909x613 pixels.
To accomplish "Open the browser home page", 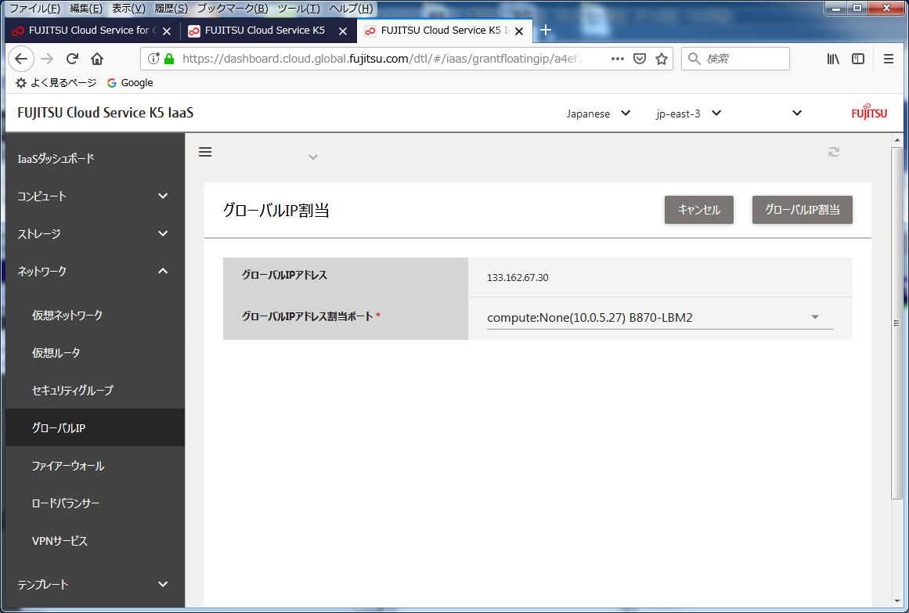I will pos(97,59).
